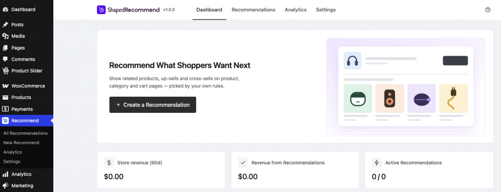Open Products menu item
The width and height of the screenshot is (501, 192).
pyautogui.click(x=26, y=97)
